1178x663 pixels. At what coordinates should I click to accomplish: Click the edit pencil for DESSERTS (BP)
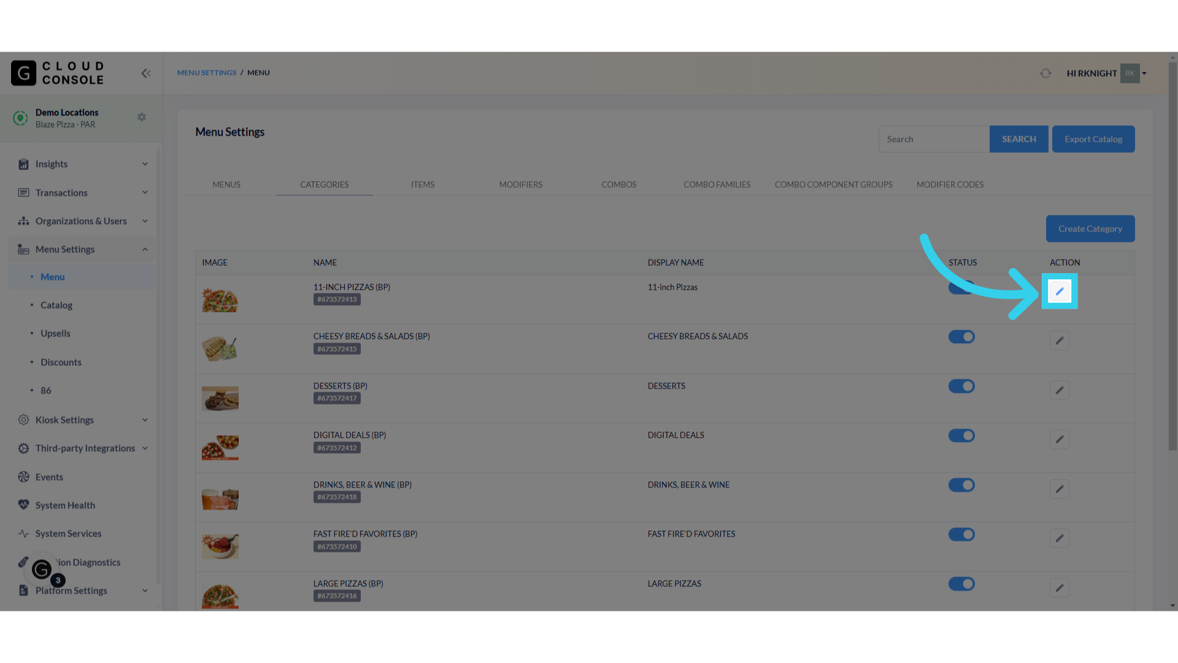click(x=1059, y=390)
